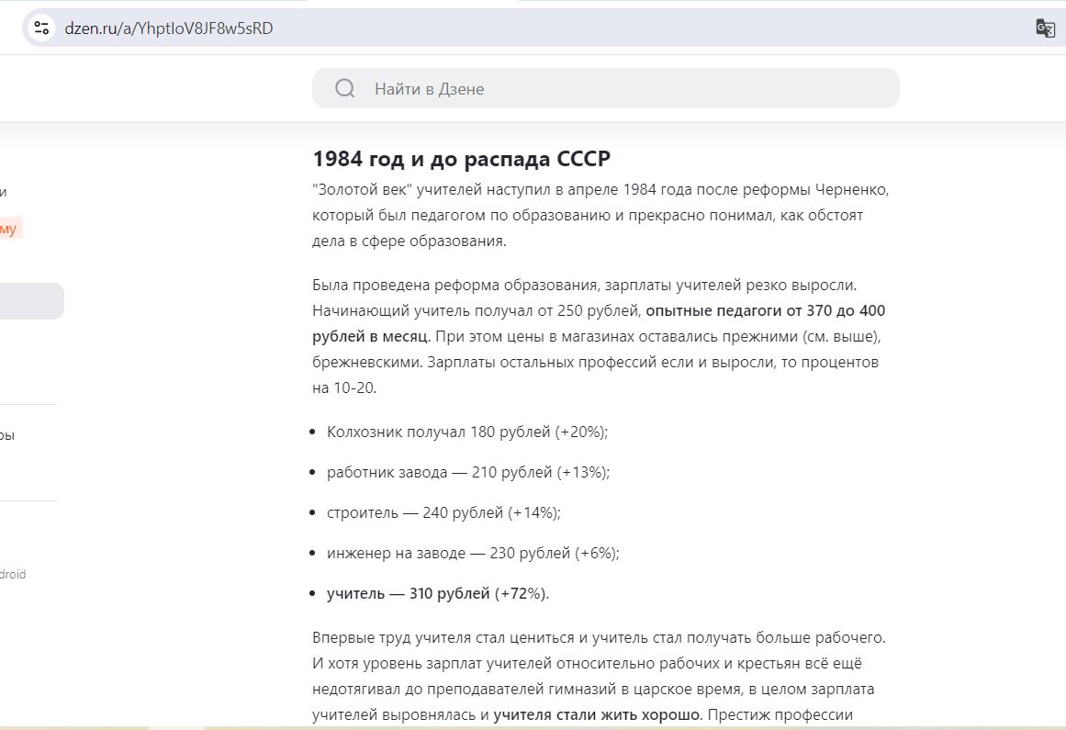Select the dzen.ru URL in address bar
Viewport: 1066px width, 730px height.
[x=169, y=28]
